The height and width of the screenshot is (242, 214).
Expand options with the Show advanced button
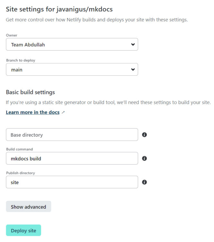pyautogui.click(x=29, y=207)
